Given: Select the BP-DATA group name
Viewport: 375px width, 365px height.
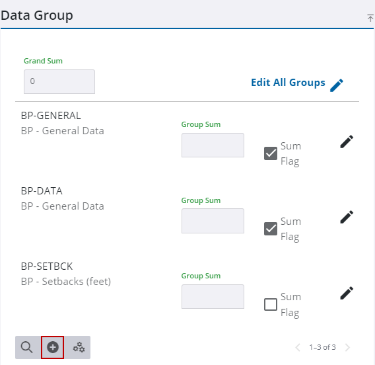Looking at the screenshot, I should pos(42,191).
